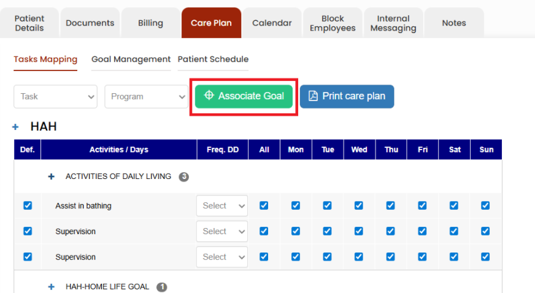535x293 pixels.
Task: Click the Freq. DD column header
Action: tap(223, 150)
